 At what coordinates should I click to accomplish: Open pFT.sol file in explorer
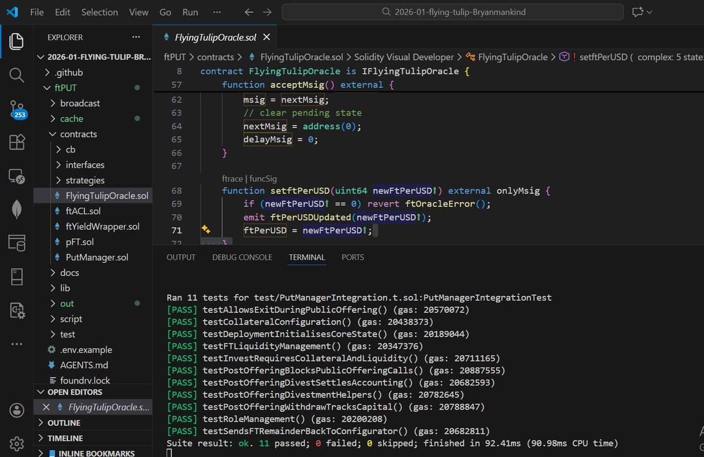point(92,242)
